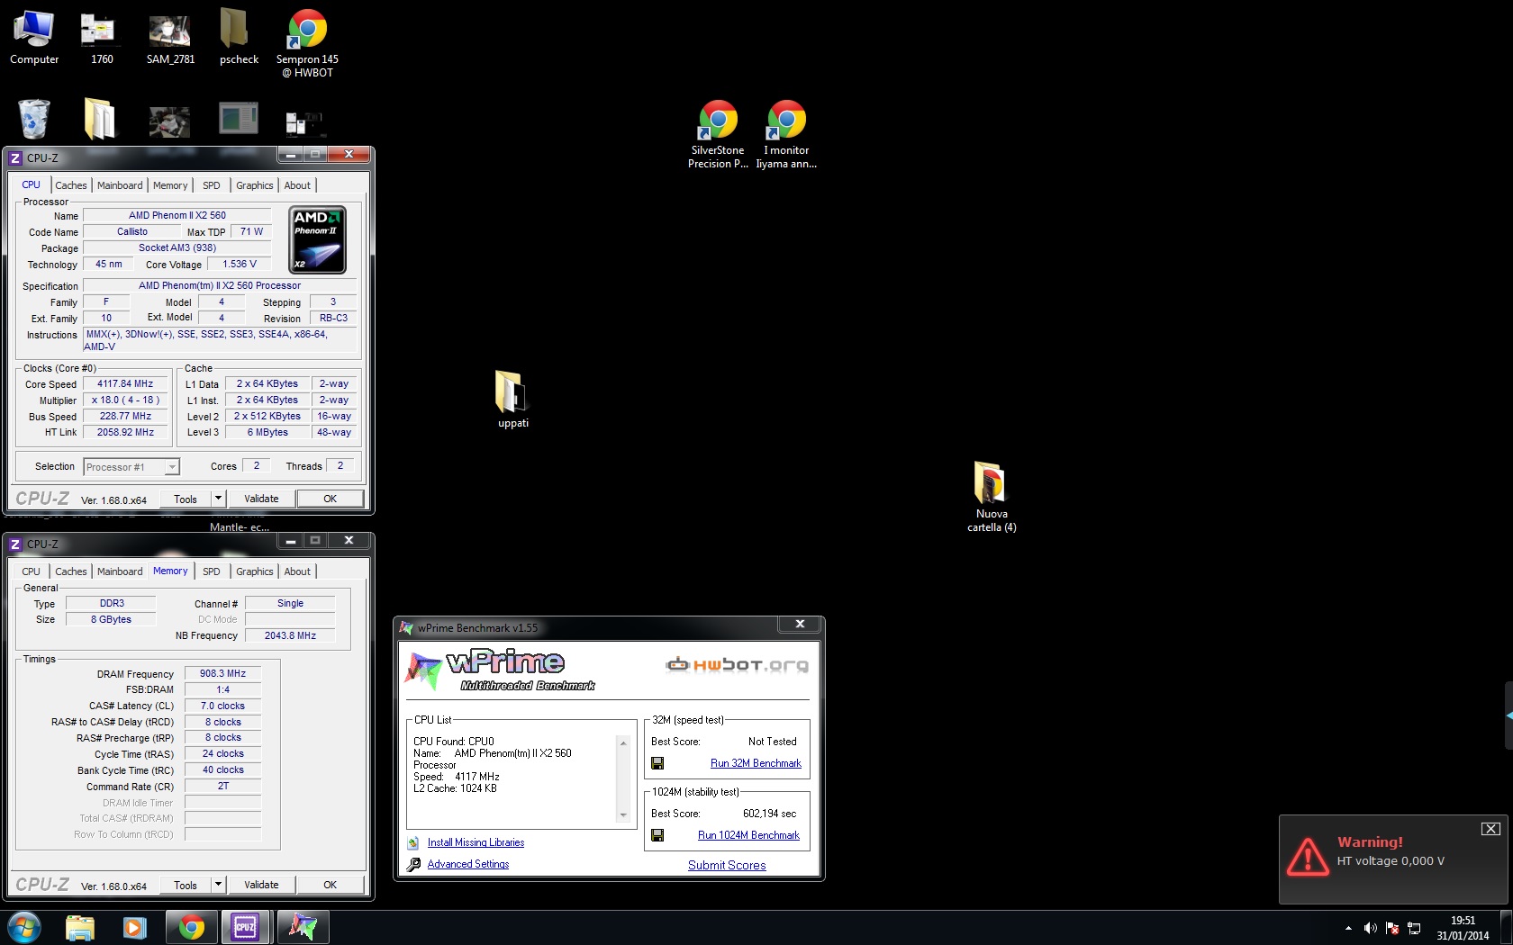The width and height of the screenshot is (1513, 945).
Task: Open SilverStone Precision Chrome shortcut
Action: 718,134
